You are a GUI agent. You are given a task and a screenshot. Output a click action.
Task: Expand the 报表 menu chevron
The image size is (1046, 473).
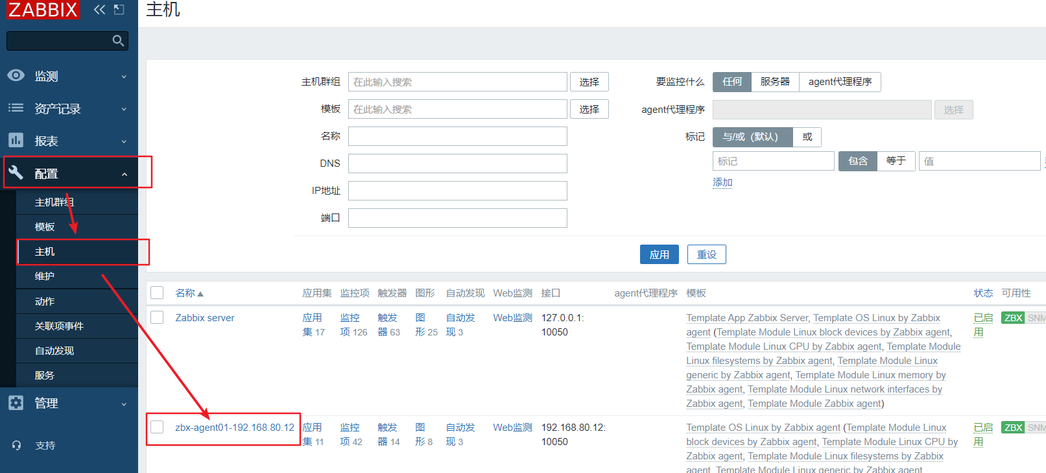coord(124,141)
